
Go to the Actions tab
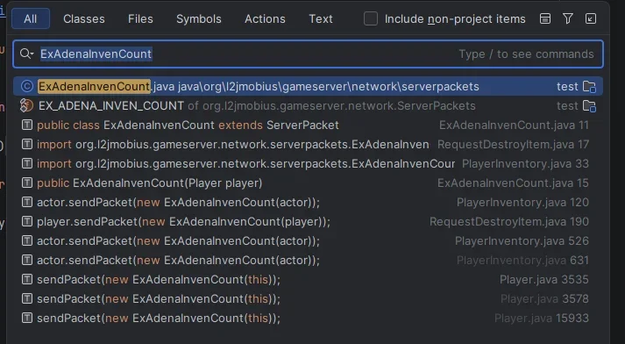click(265, 18)
